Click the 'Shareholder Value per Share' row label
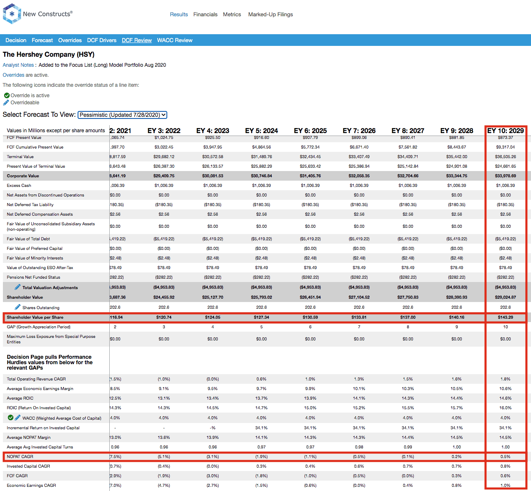 [35, 317]
